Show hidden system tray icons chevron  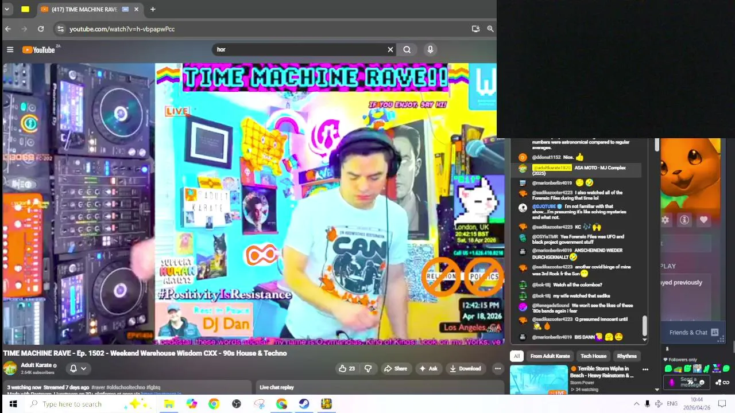click(x=636, y=404)
